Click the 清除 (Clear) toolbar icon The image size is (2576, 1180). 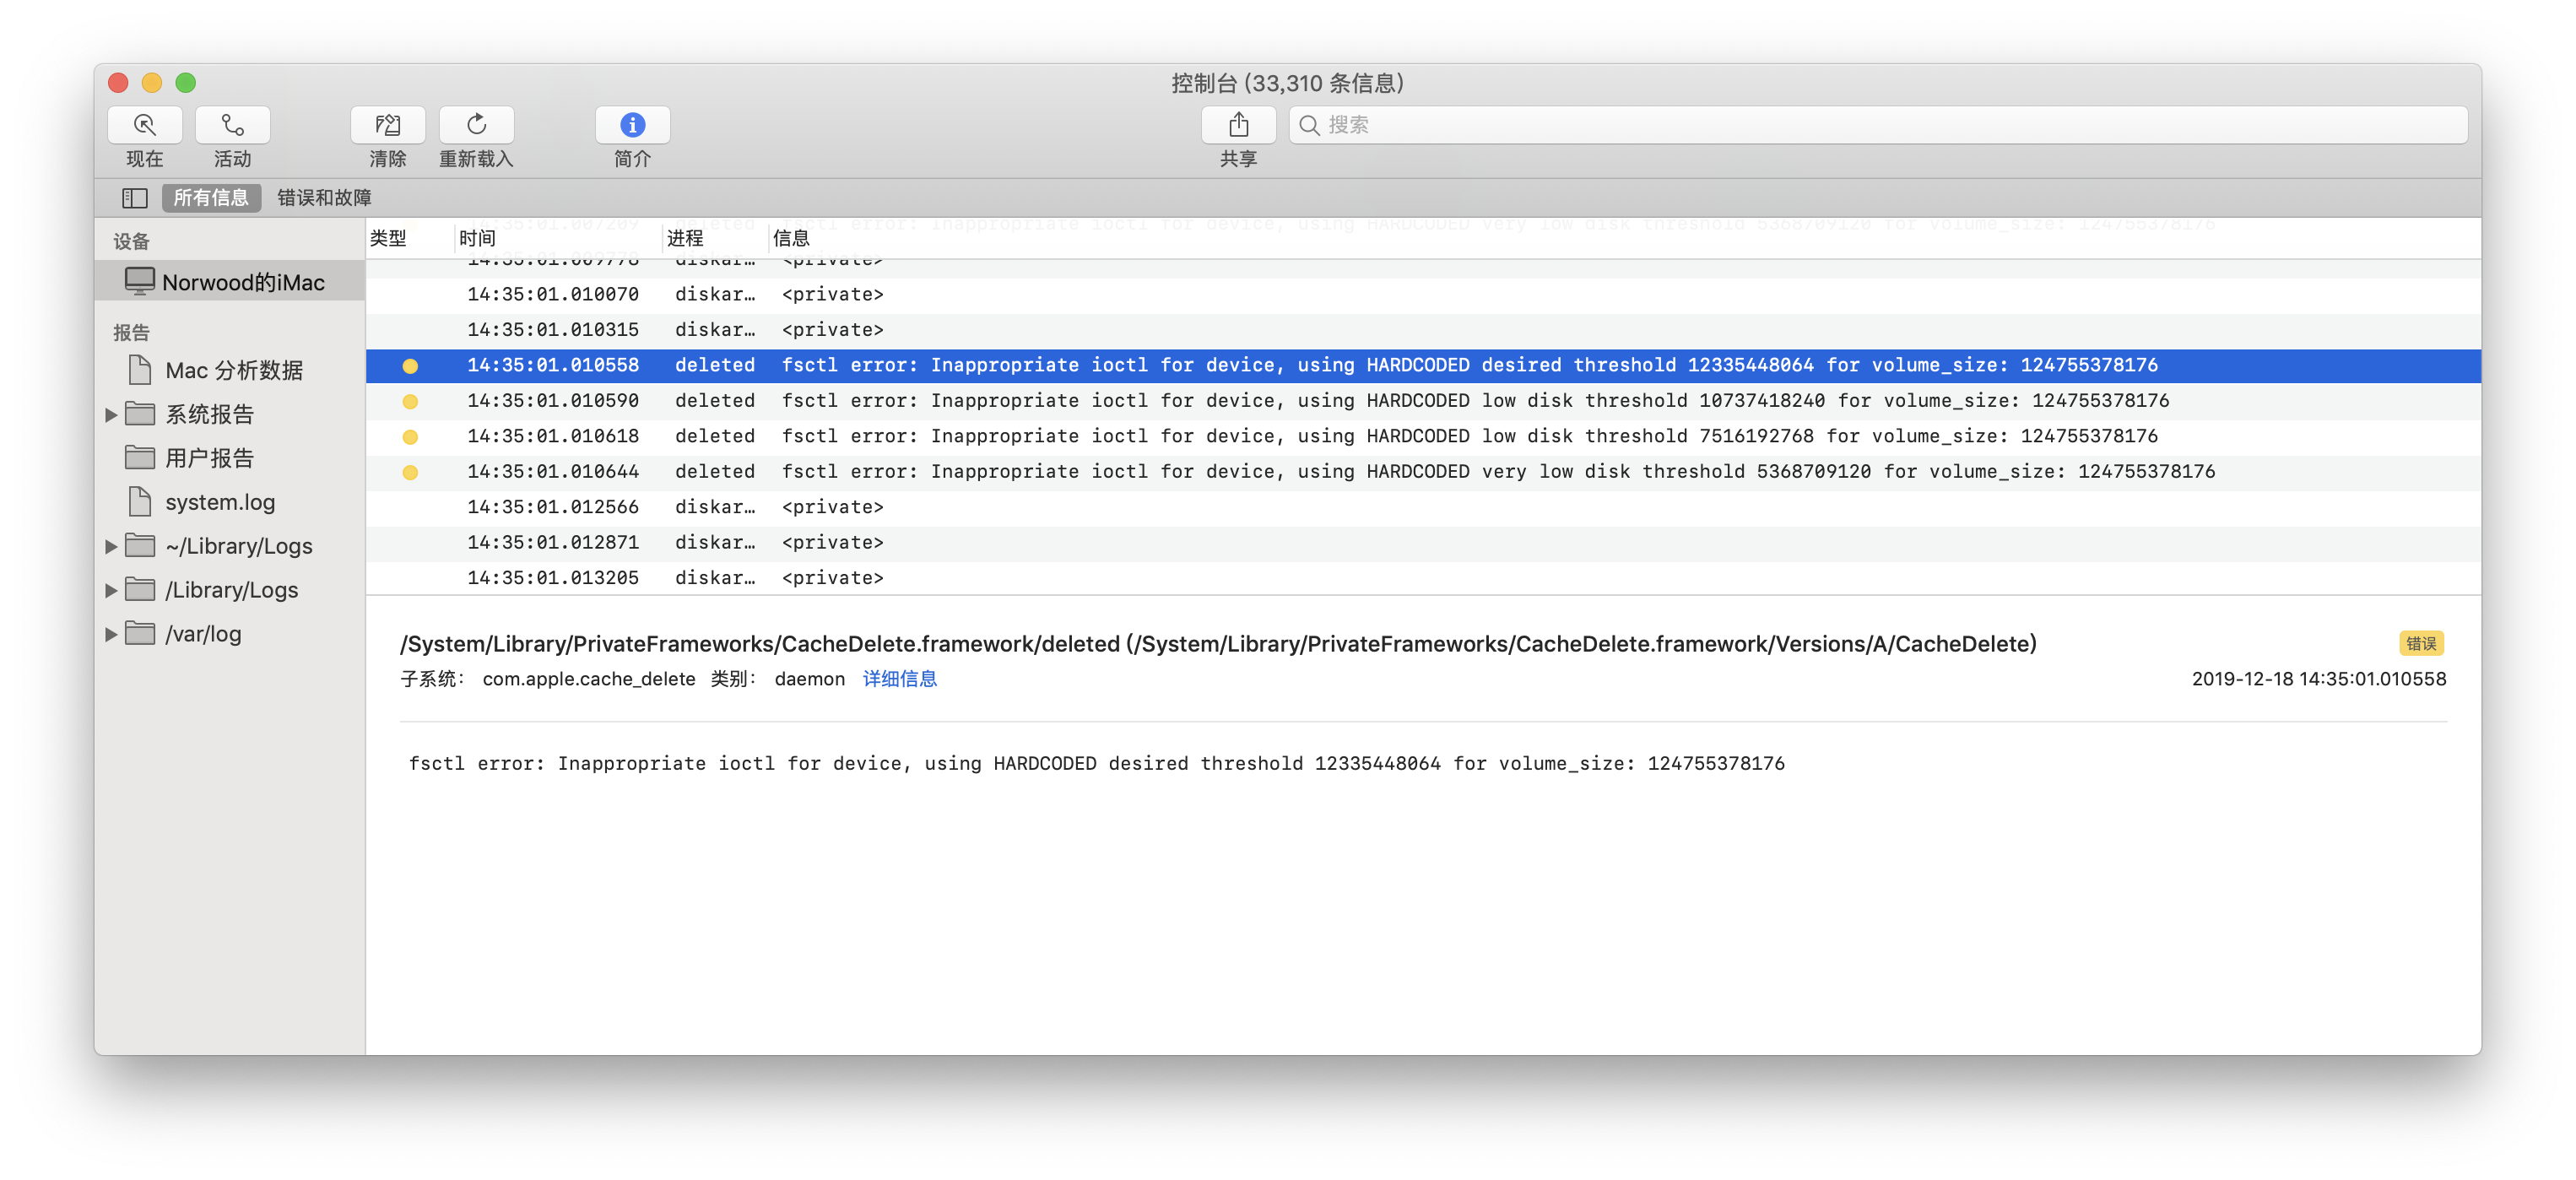point(387,125)
